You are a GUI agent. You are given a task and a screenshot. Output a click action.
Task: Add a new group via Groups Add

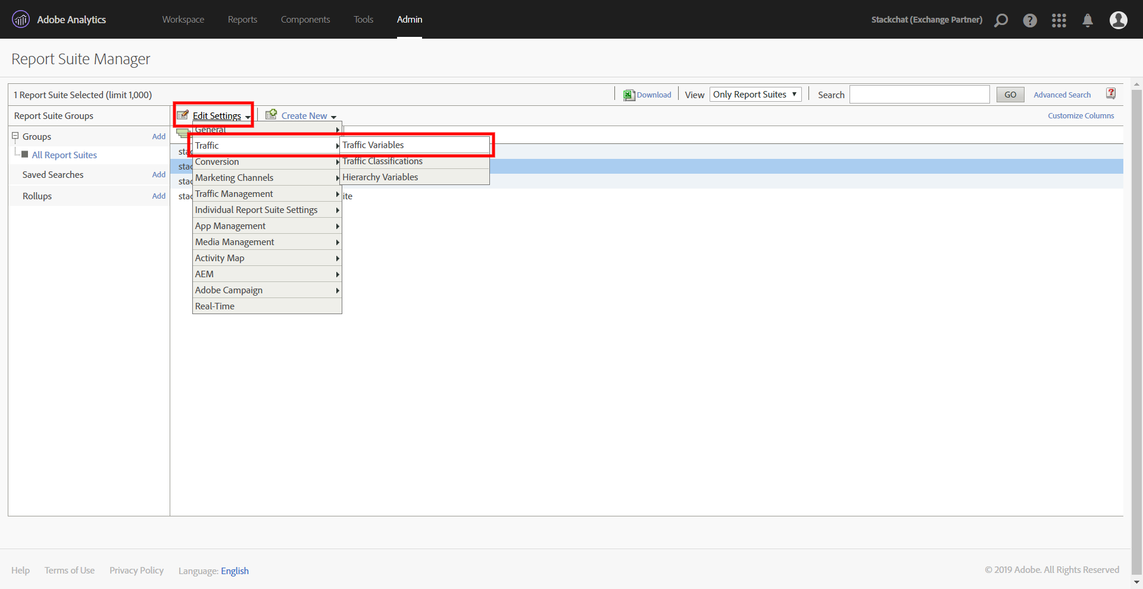[159, 137]
